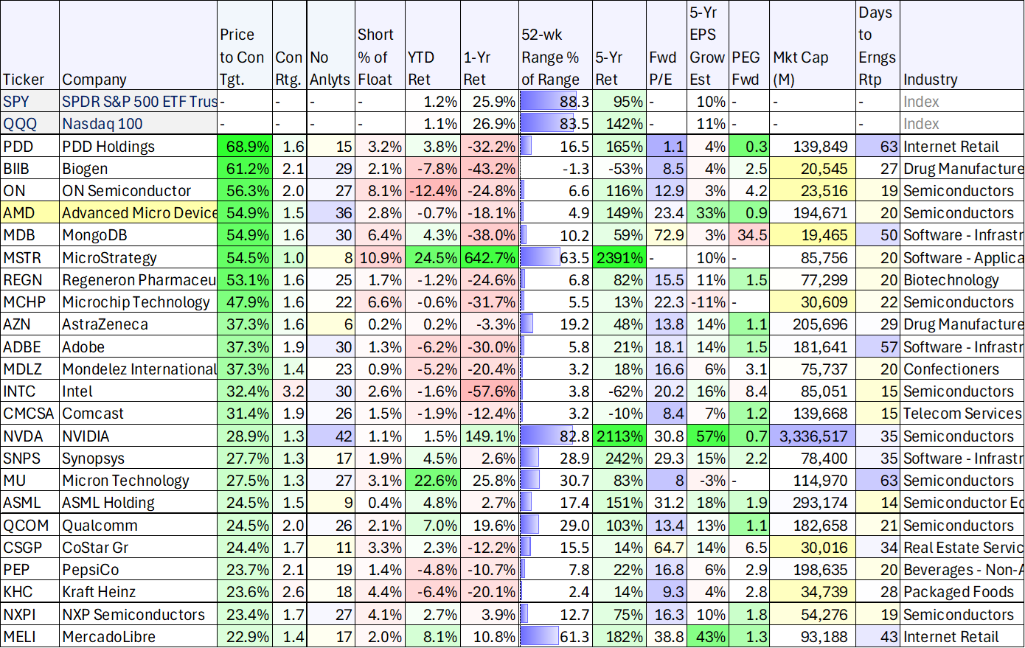Click the -57.6% 1-year return for Intel
The image size is (1025, 648).
point(490,391)
